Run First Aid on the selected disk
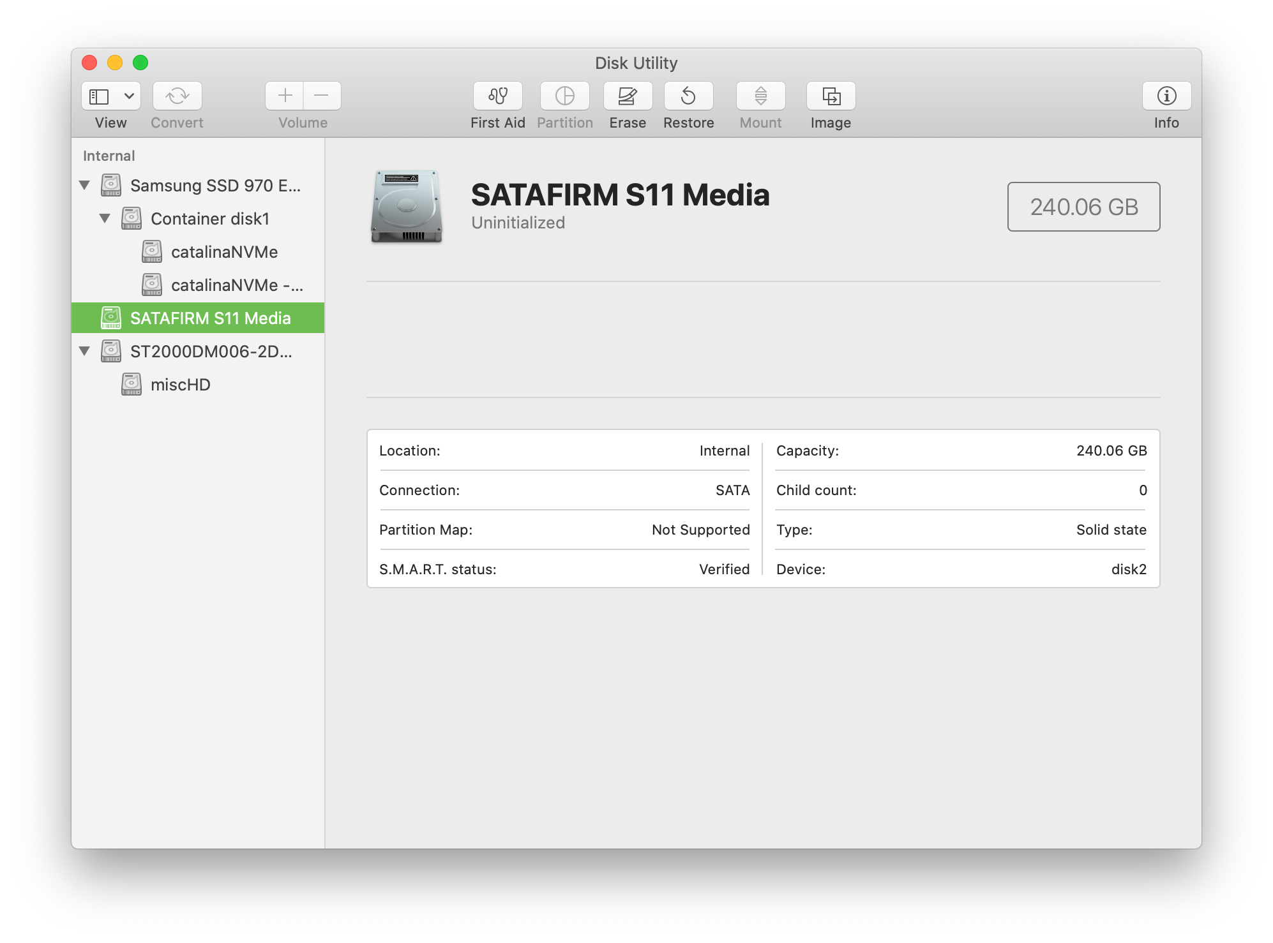Screen dimensions: 1273x943 point(497,96)
